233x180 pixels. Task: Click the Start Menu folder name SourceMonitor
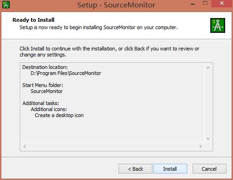click(x=47, y=91)
